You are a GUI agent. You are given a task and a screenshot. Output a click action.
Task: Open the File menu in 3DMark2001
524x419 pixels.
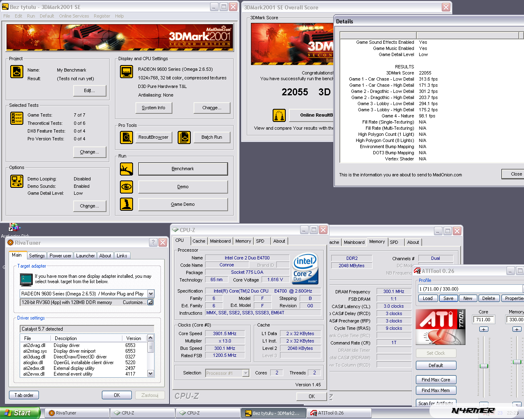(7, 16)
